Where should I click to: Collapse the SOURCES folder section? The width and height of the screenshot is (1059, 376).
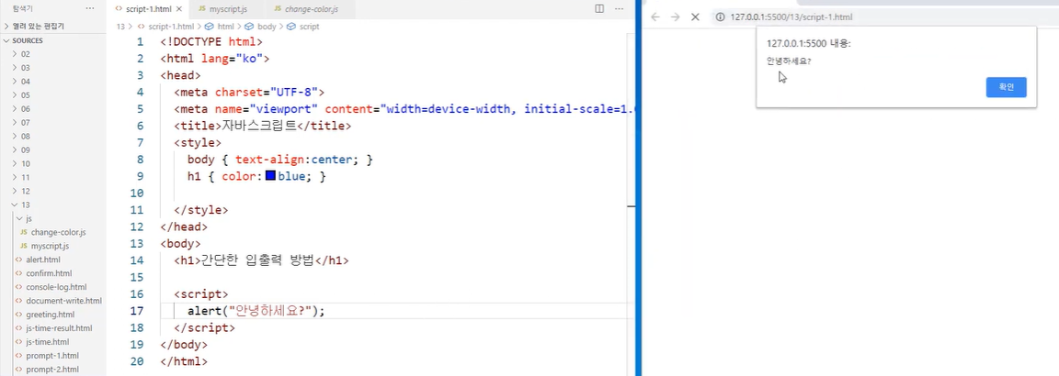pos(52,40)
